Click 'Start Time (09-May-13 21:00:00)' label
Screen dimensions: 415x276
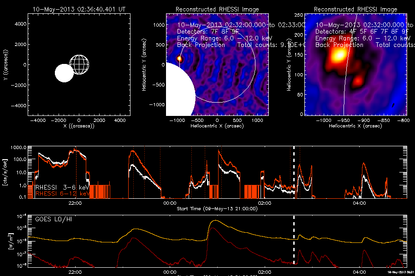pyautogui.click(x=217, y=209)
